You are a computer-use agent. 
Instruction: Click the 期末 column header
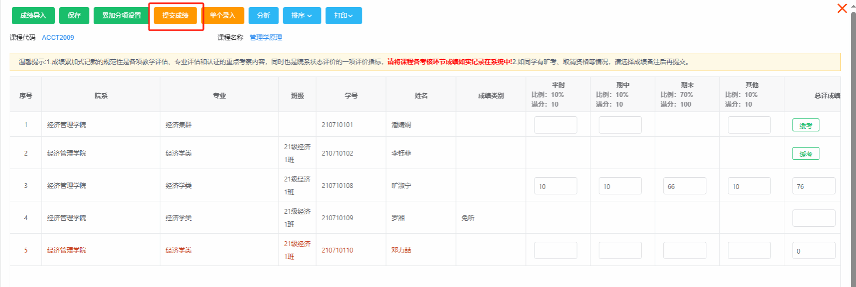[687, 95]
